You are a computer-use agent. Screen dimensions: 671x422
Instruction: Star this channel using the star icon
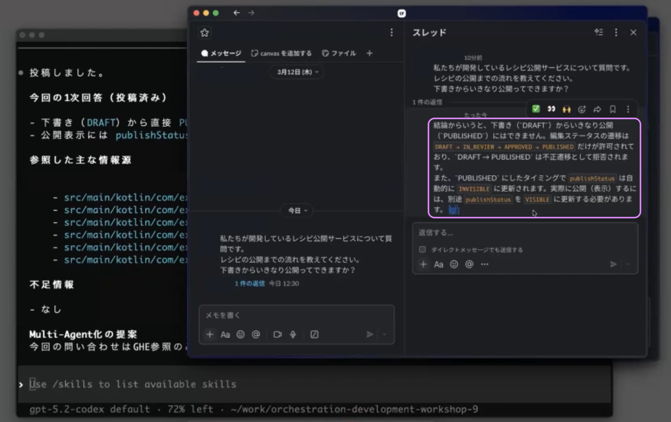(204, 33)
